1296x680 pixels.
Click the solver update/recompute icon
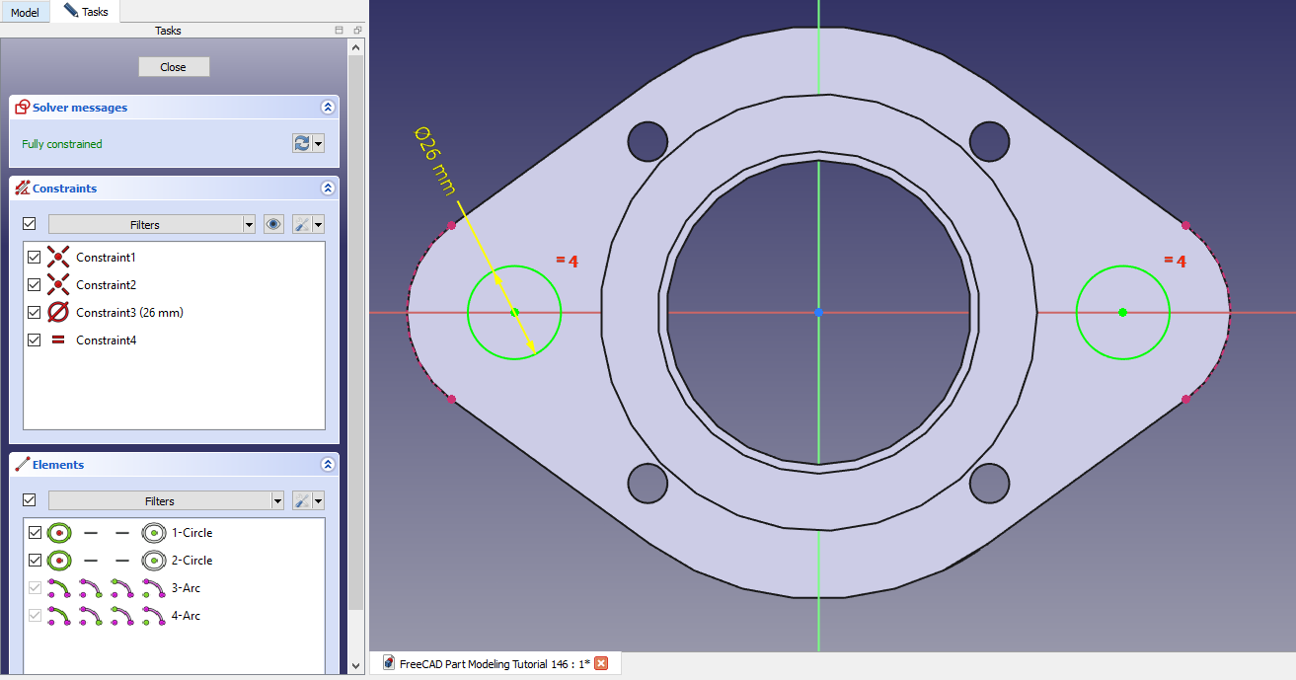[x=302, y=143]
